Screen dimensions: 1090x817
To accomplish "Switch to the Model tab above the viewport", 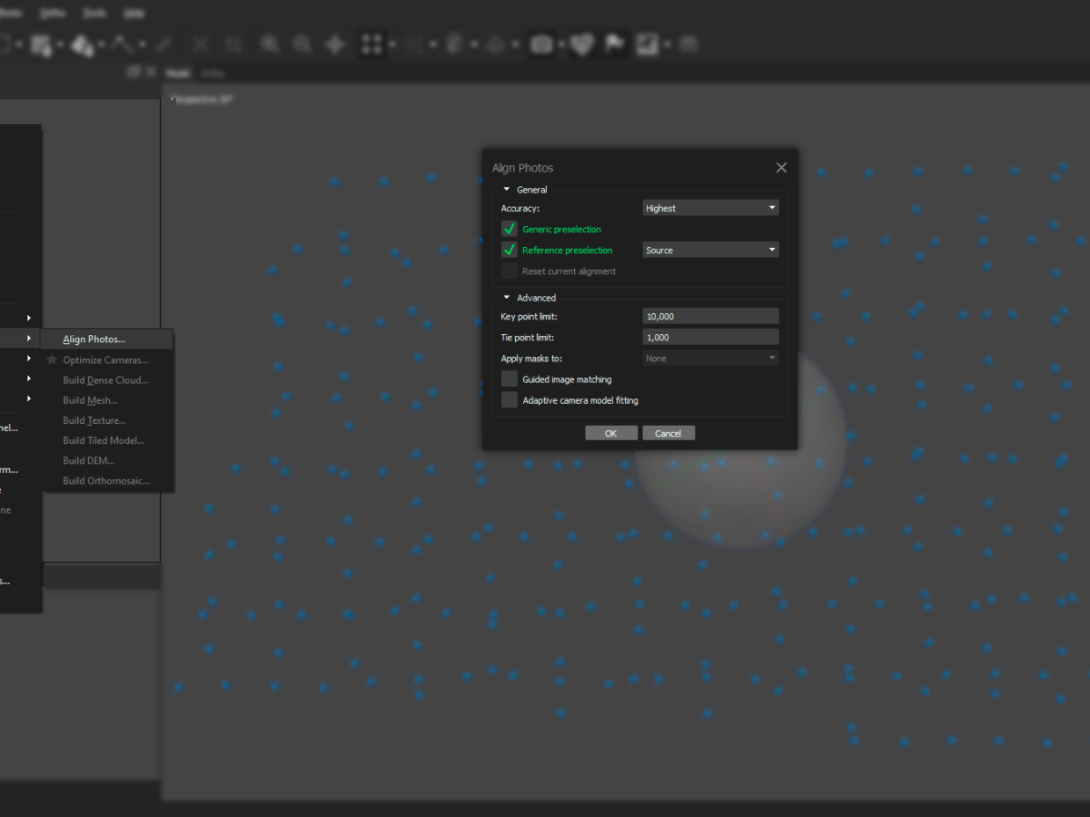I will click(178, 73).
